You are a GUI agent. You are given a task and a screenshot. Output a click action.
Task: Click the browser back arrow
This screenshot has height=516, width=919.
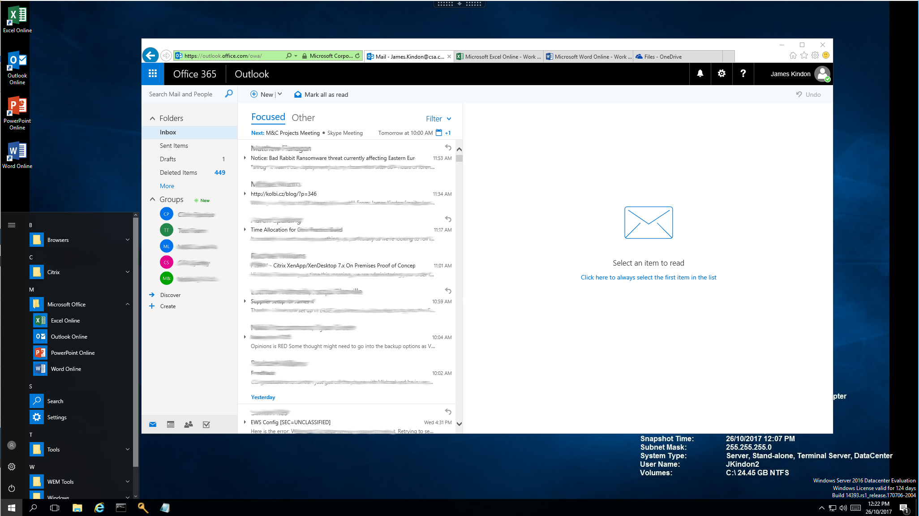pyautogui.click(x=151, y=56)
